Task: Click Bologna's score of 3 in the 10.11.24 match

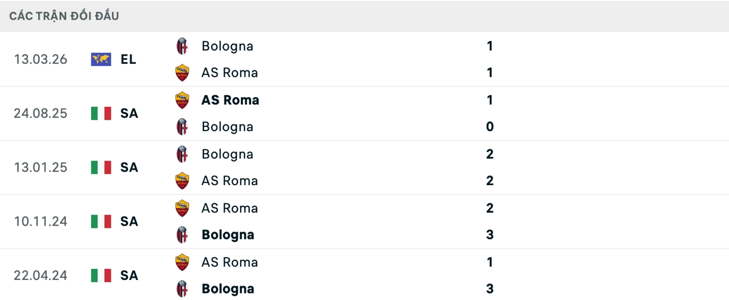Action: 490,235
